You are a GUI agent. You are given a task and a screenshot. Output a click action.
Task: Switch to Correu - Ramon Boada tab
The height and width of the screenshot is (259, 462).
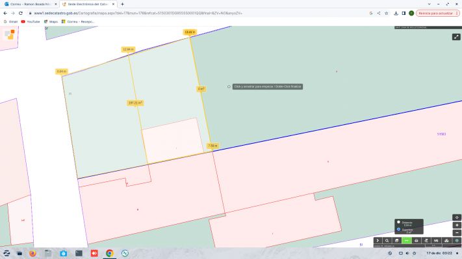point(29,4)
